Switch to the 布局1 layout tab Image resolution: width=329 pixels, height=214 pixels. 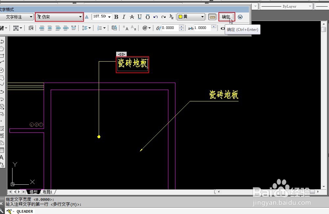47,192
